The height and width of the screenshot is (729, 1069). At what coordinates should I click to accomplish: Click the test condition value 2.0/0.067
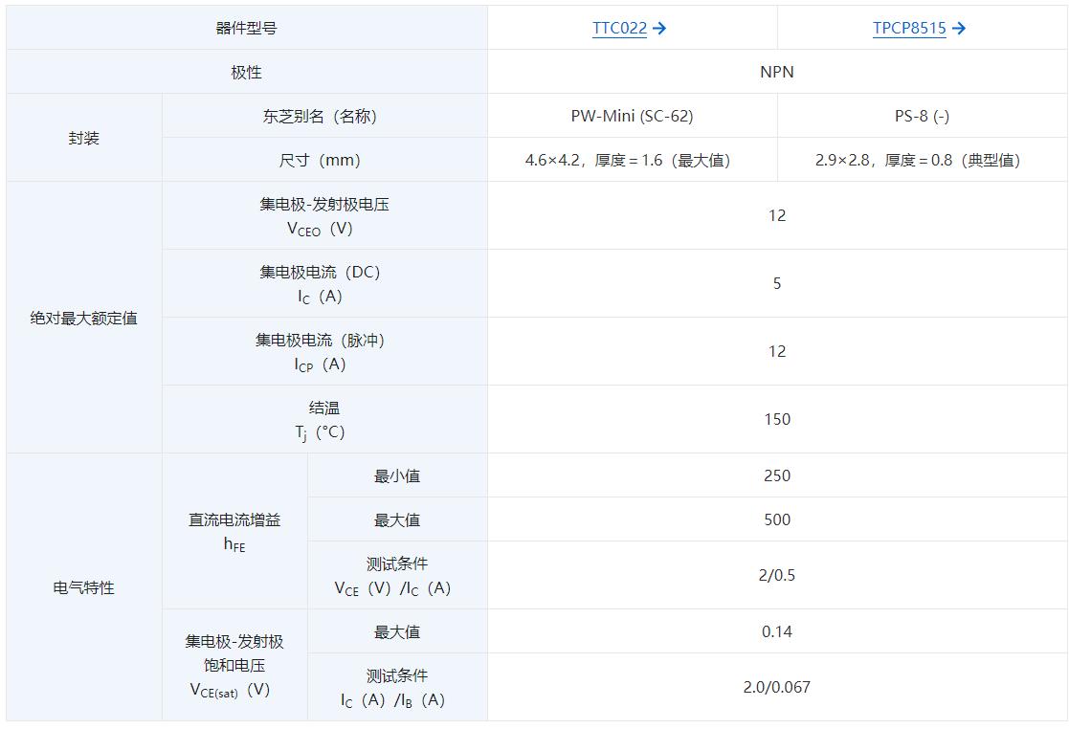[x=777, y=688]
